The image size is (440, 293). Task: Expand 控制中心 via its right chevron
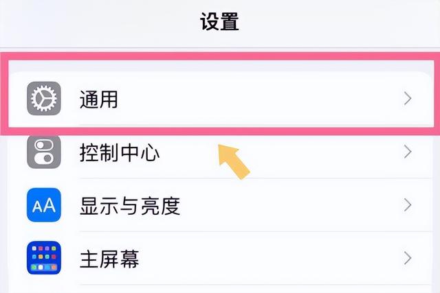pos(408,152)
